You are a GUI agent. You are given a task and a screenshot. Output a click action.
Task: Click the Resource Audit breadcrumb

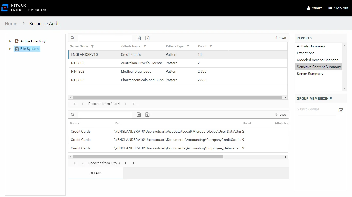pyautogui.click(x=45, y=24)
